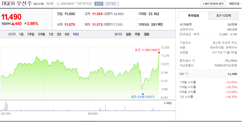Select the 코스피 우선주 지수 text
Viewport: 242px width, 122px height.
225,43
